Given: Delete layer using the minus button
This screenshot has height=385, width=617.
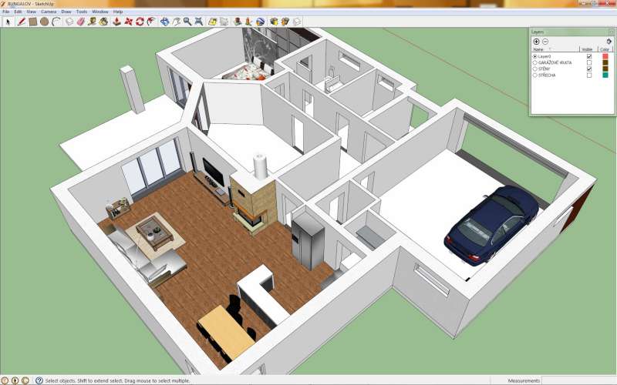Looking at the screenshot, I should [545, 41].
